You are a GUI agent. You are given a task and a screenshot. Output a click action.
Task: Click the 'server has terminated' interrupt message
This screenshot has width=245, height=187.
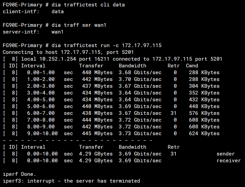point(102,181)
